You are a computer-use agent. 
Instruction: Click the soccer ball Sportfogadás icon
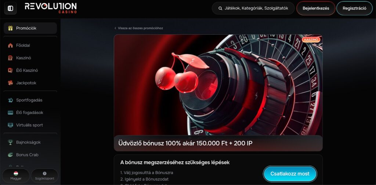tap(10, 100)
